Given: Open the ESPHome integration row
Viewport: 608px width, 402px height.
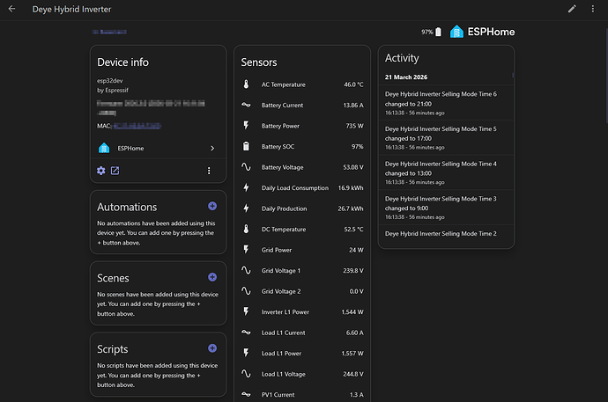Looking at the screenshot, I should (158, 149).
